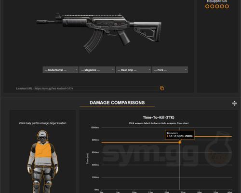Target the soldier's left thigh
The image size is (241, 193).
click(48, 175)
